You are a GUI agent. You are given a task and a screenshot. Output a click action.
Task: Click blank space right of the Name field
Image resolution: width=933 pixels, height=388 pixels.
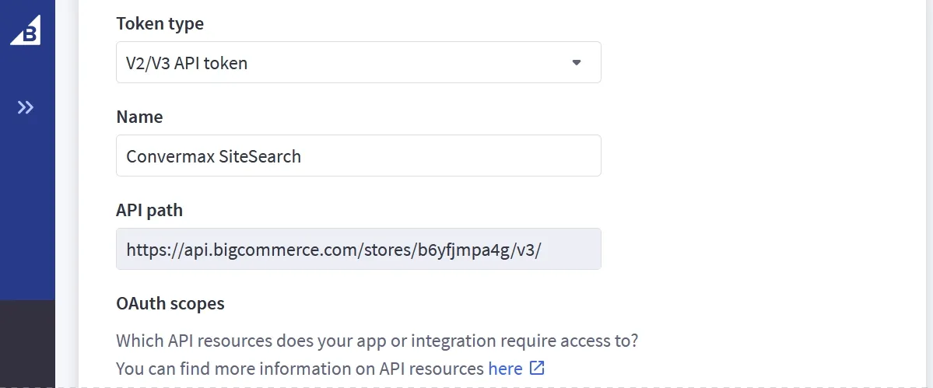[x=739, y=156]
